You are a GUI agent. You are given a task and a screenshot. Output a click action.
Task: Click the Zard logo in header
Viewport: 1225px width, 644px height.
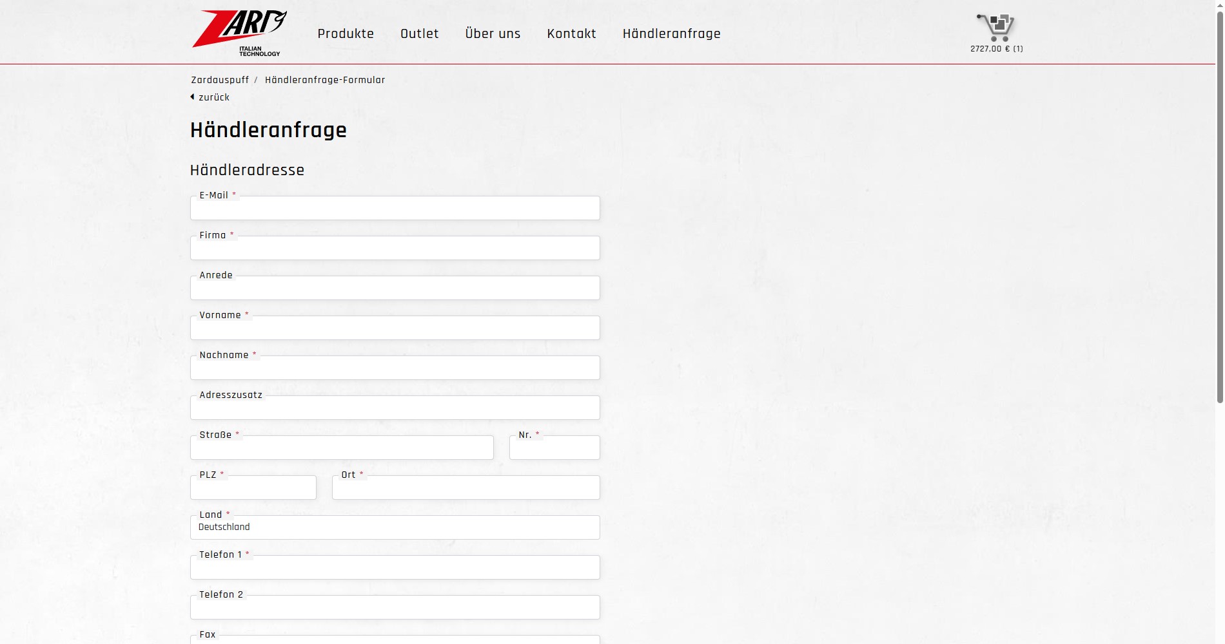239,32
